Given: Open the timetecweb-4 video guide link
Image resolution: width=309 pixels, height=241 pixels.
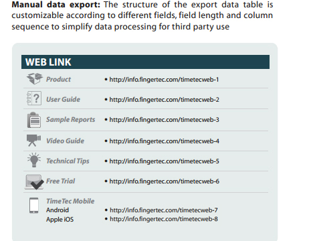Looking at the screenshot, I should point(164,141).
